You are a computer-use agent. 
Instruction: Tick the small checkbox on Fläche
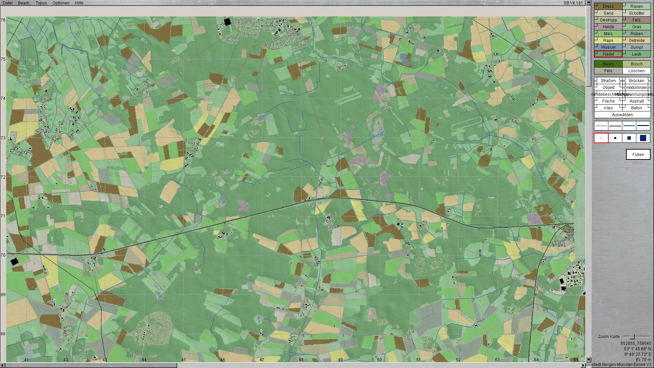coord(596,99)
